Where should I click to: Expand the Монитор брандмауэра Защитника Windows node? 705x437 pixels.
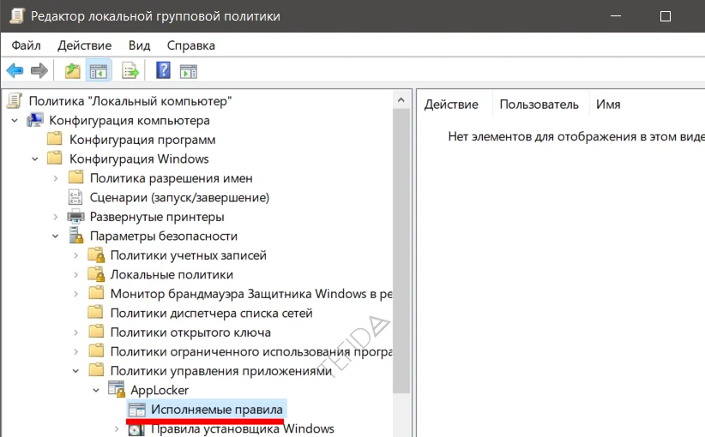pos(76,294)
